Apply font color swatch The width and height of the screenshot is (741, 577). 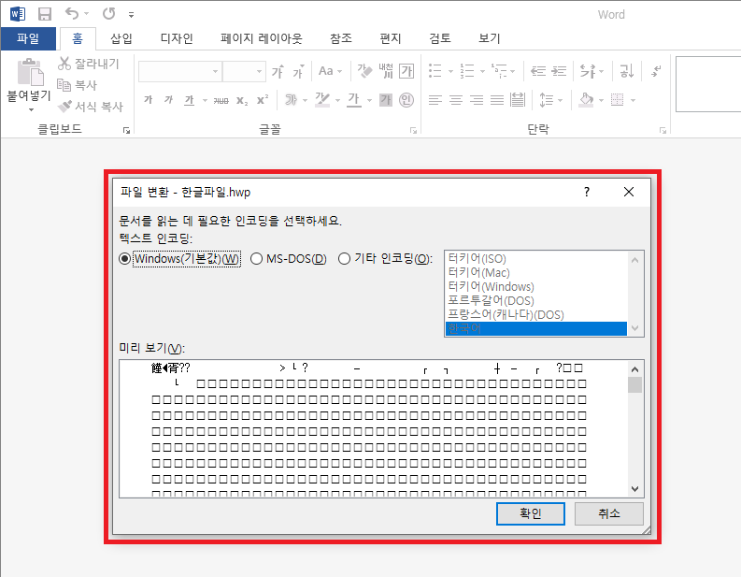point(354,100)
